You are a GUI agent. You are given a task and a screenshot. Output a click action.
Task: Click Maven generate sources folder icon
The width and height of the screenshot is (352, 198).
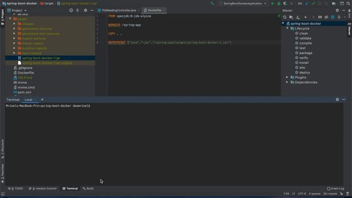click(x=291, y=17)
